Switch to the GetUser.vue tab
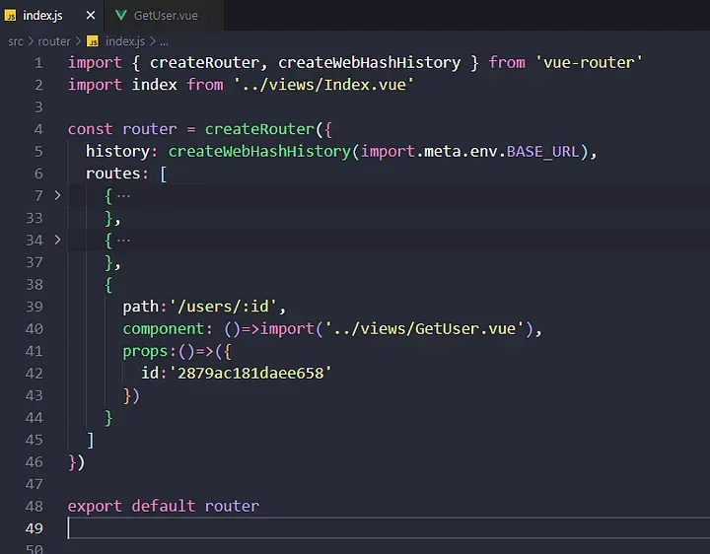The image size is (710, 554). 164,16
